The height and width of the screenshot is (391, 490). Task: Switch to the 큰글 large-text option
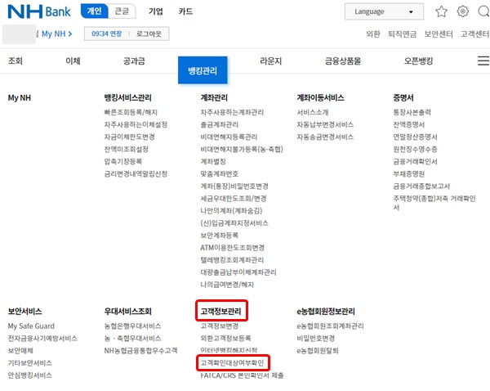[x=122, y=11]
